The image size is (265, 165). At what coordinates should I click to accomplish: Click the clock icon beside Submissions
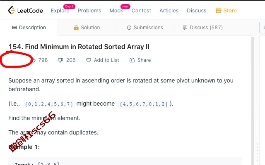tap(129, 28)
